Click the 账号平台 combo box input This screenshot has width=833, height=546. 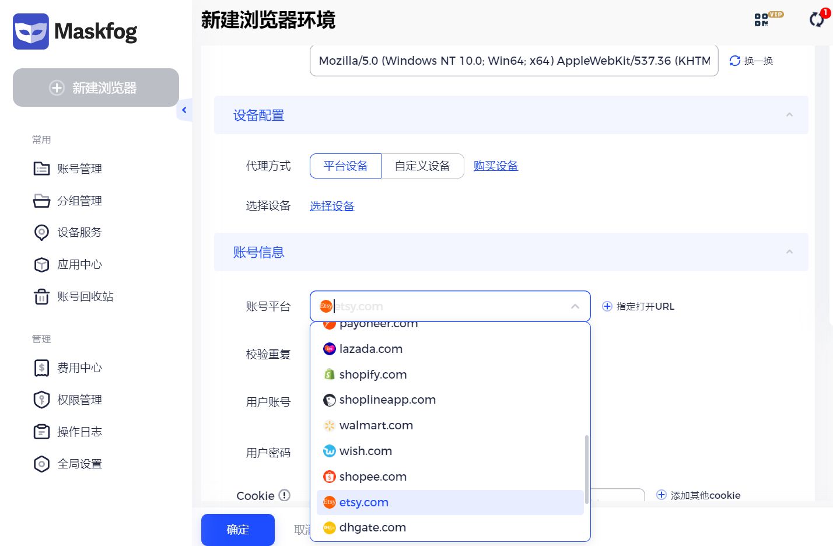point(450,306)
